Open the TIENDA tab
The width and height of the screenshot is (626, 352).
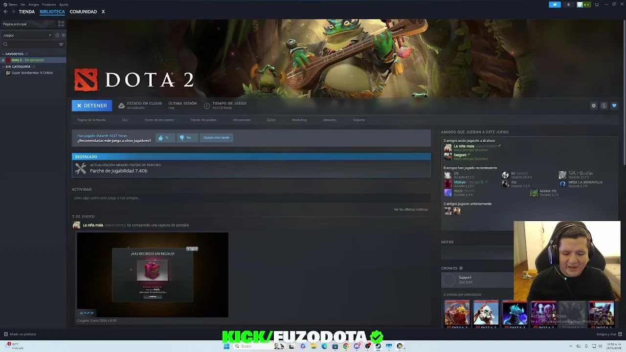click(26, 12)
